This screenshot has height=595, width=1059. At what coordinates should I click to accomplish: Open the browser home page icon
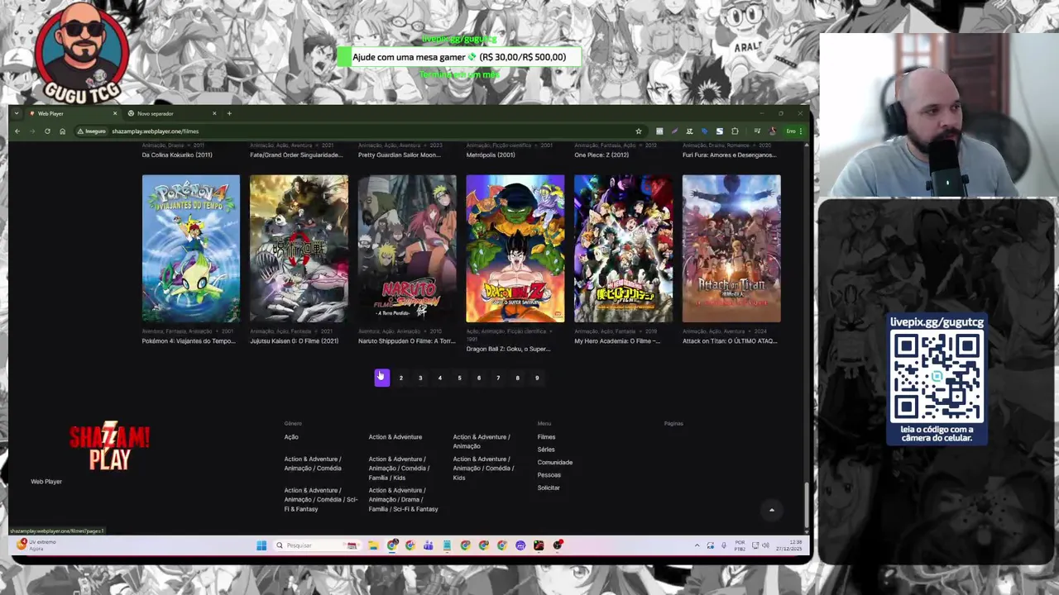(x=62, y=131)
